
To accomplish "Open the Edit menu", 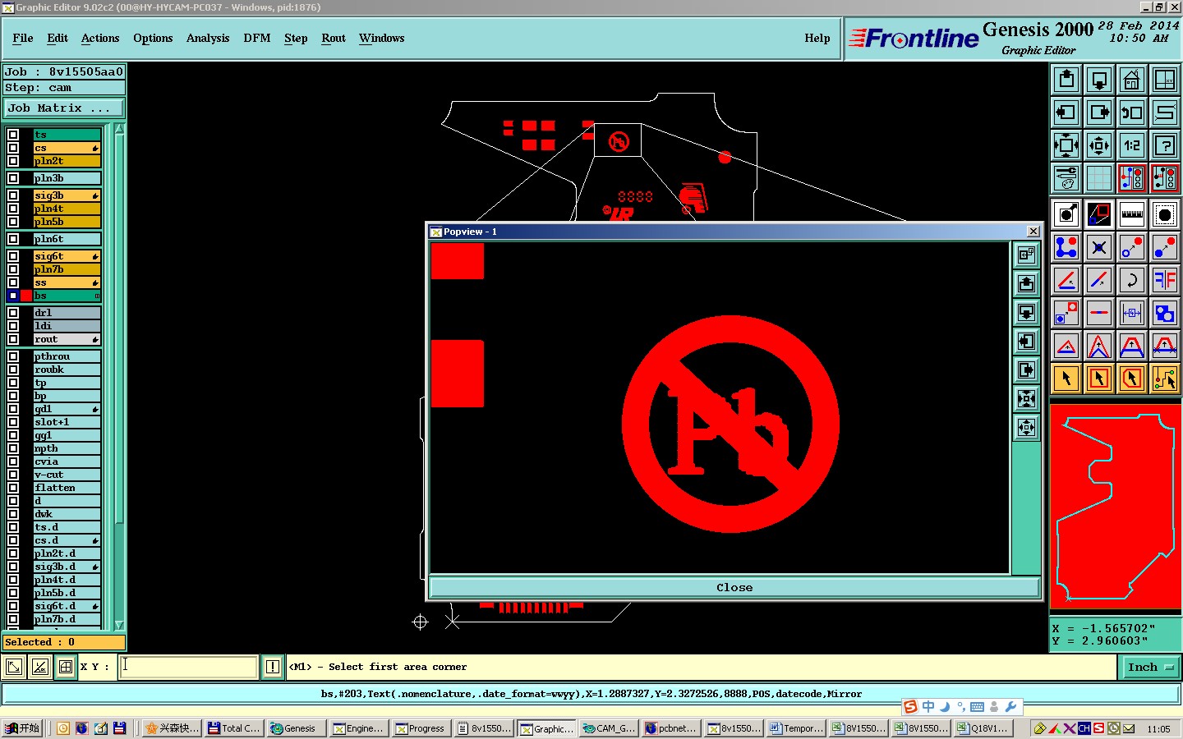I will tap(58, 38).
